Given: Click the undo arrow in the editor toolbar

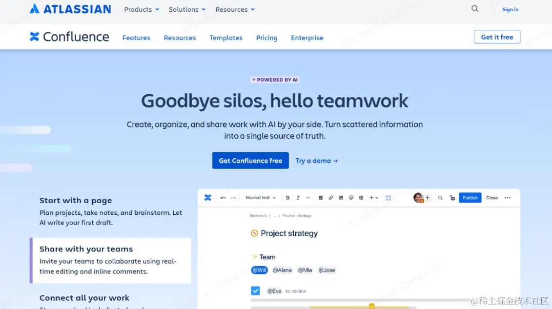Looking at the screenshot, I should click(223, 198).
